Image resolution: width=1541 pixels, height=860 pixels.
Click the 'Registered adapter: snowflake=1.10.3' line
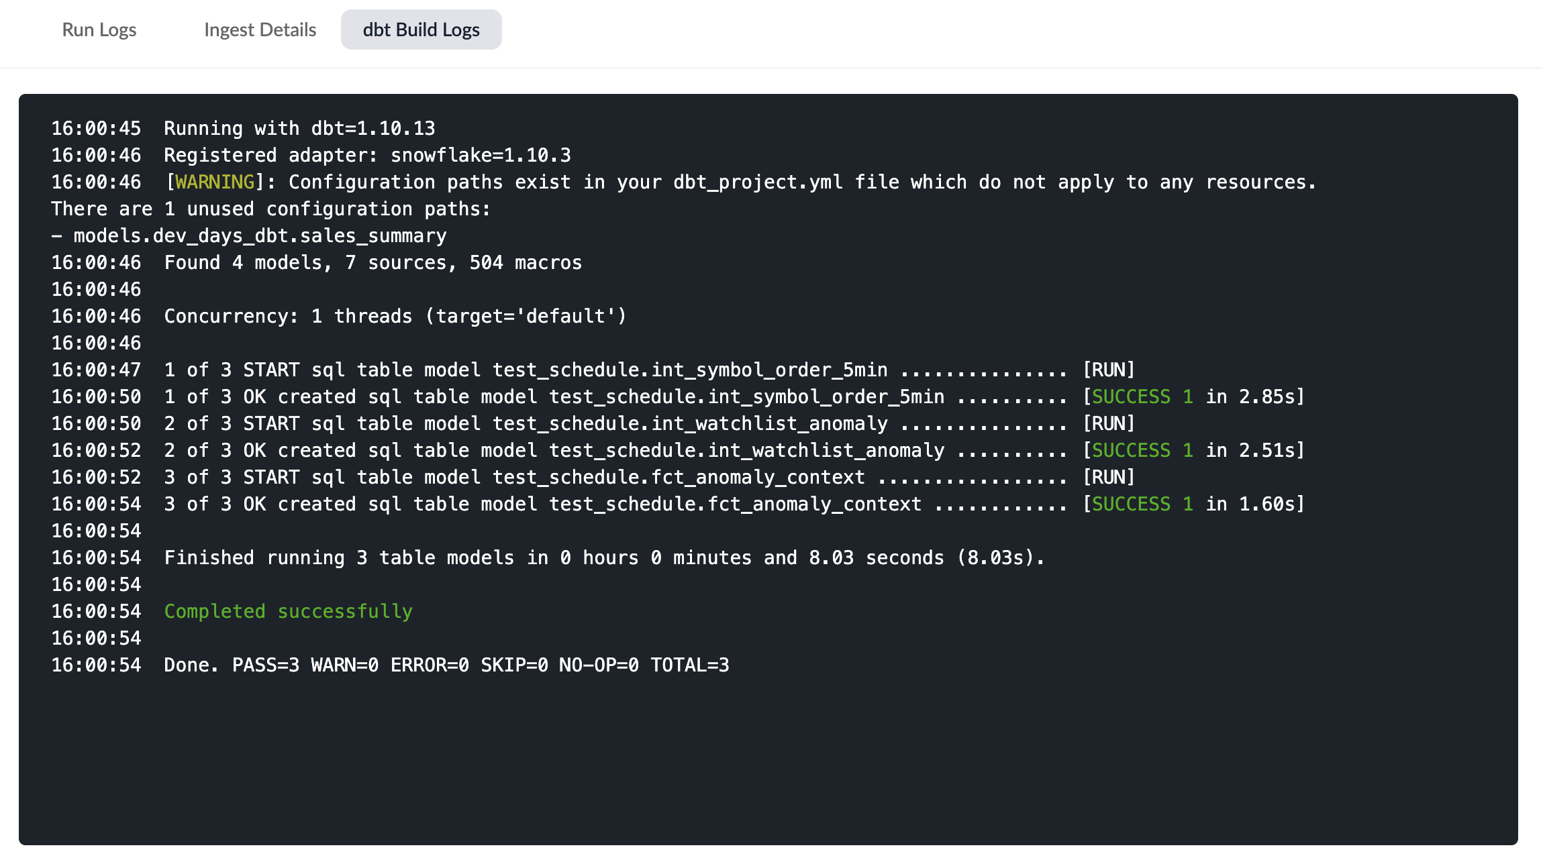point(367,156)
